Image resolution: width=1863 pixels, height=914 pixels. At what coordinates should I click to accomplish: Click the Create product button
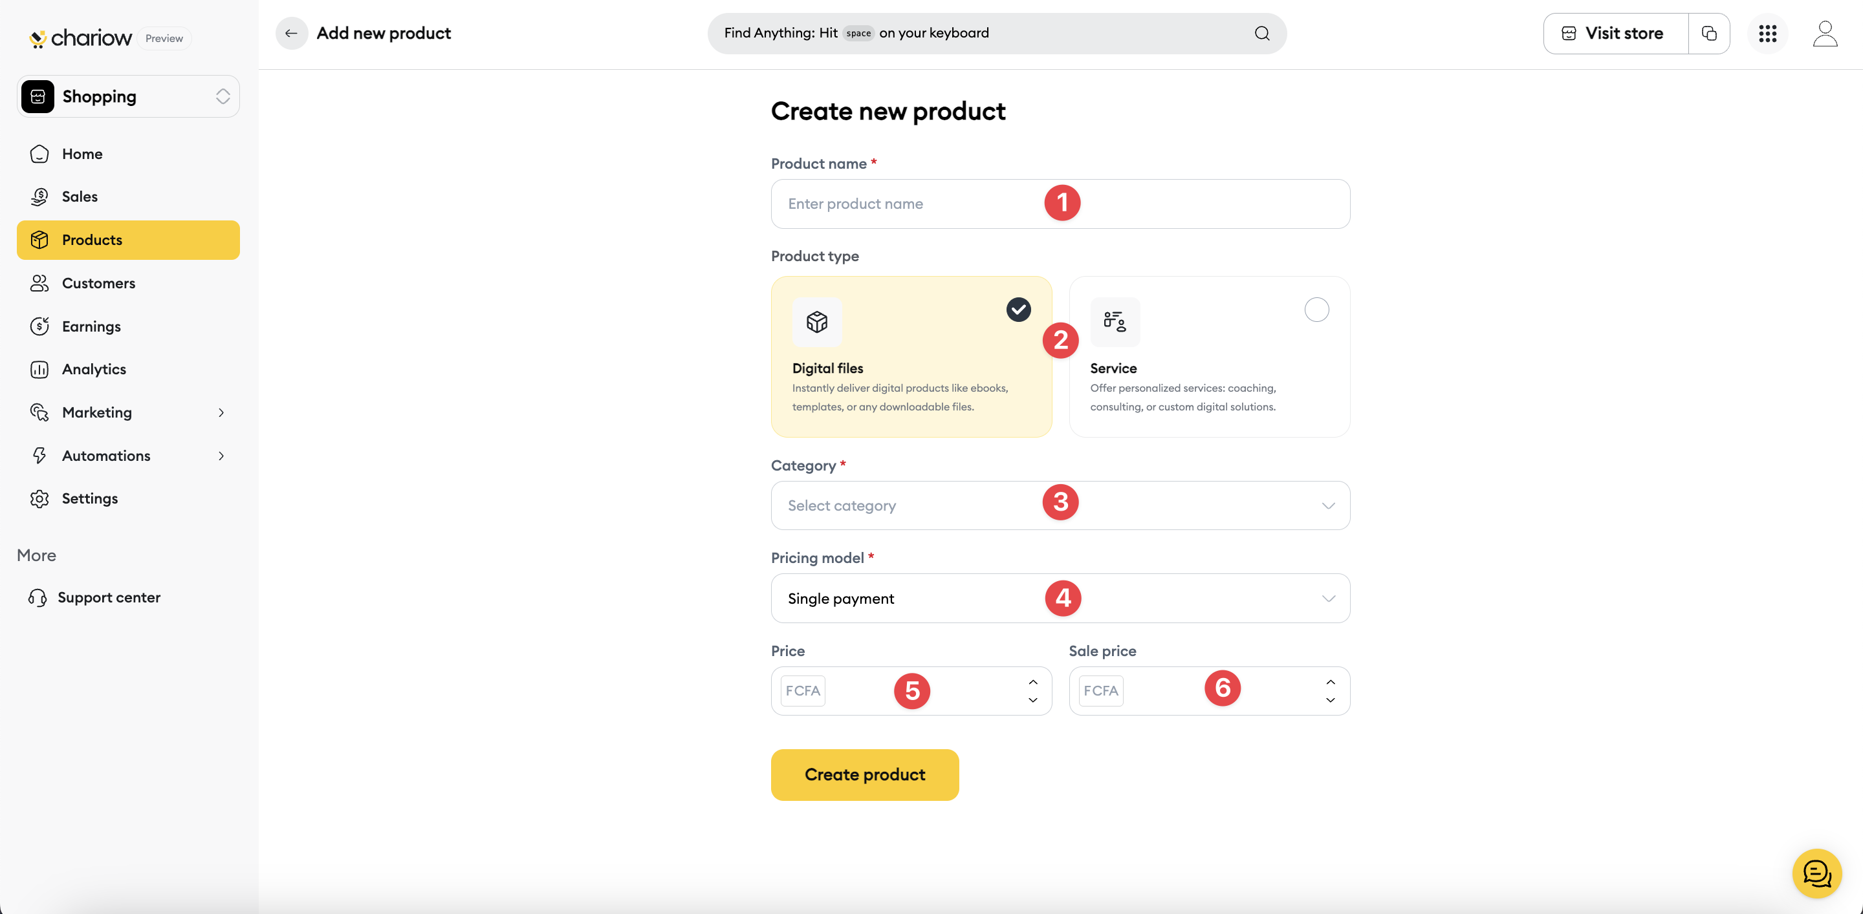tap(865, 774)
